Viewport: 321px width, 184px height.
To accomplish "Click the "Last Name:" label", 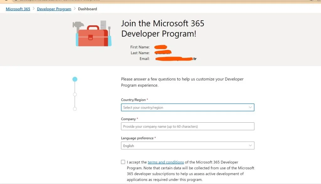I will 140,53.
